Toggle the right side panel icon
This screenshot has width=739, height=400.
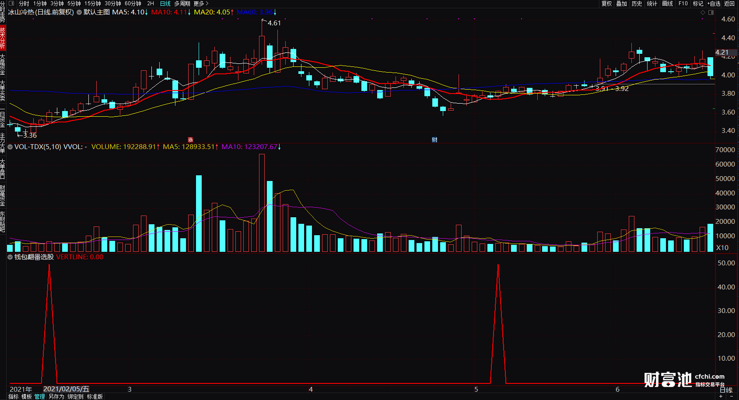coord(711,12)
